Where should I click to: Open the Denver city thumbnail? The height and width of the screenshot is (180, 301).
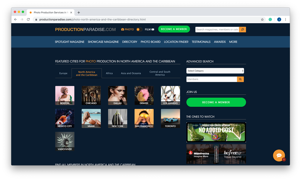pos(144,95)
